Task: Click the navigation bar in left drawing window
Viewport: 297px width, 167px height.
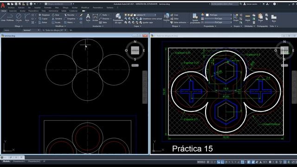Action: coord(145,87)
